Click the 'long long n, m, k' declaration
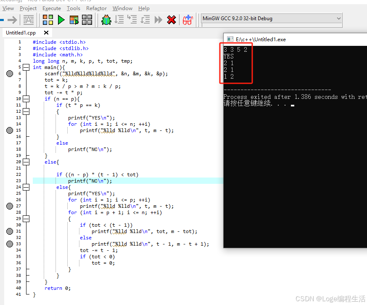Image resolution: width=367 pixels, height=305 pixels. pyautogui.click(x=82, y=61)
